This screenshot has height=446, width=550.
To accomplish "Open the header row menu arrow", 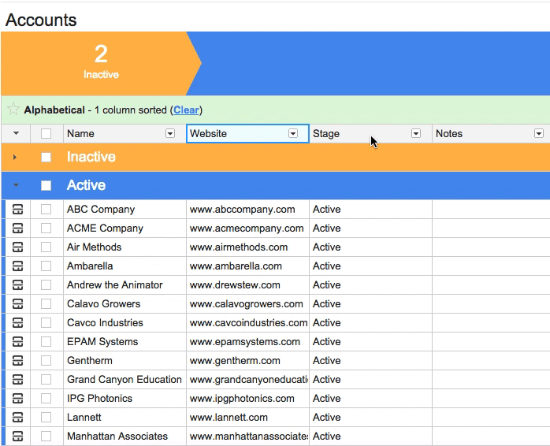I will tap(16, 133).
